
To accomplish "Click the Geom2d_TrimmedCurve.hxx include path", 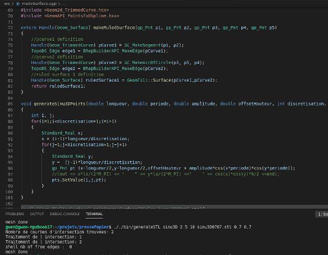I will pyautogui.click(x=76, y=10).
